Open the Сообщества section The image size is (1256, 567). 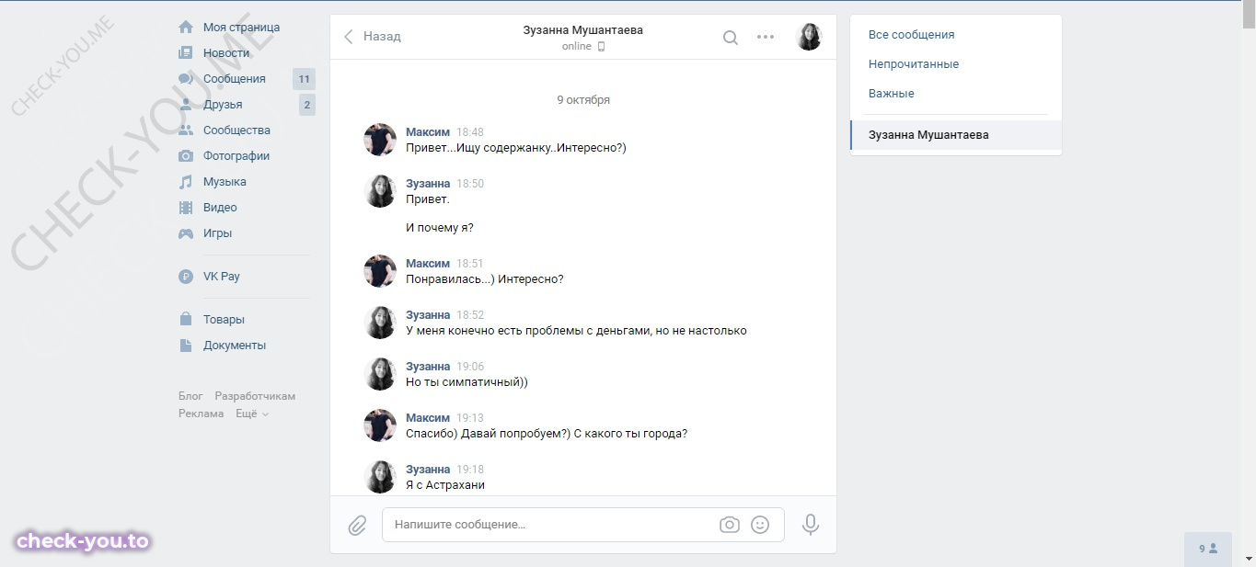pyautogui.click(x=236, y=130)
